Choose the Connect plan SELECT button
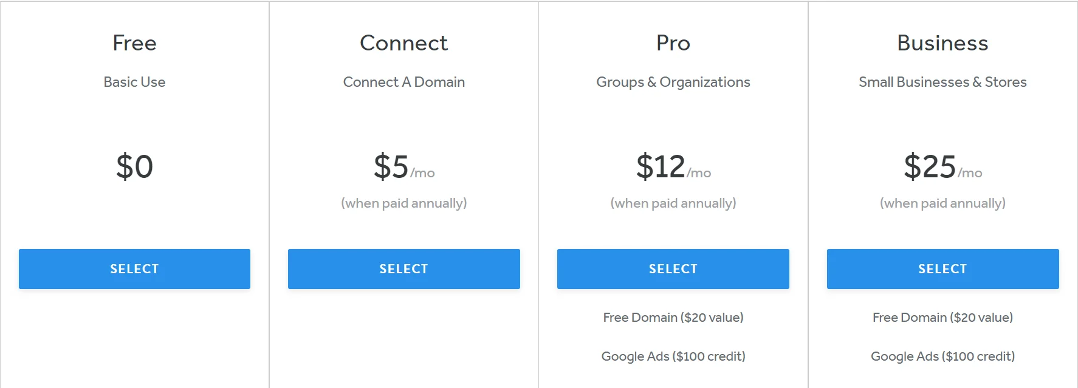The image size is (1078, 388). pos(403,269)
